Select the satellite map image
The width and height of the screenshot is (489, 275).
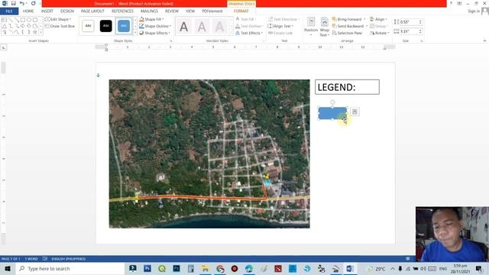point(209,154)
